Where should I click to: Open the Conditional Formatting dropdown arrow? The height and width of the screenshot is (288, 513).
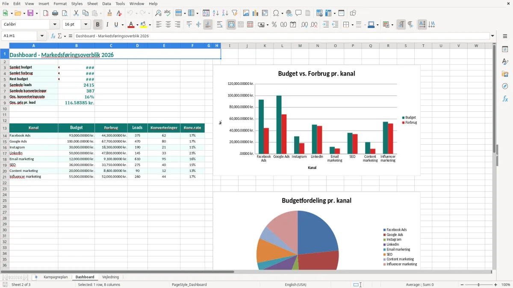(x=392, y=25)
